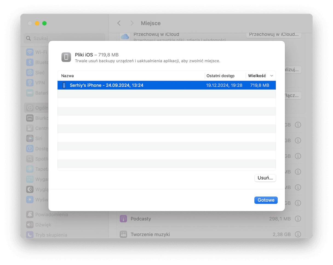Open Biurko i Dock sidebar item

click(x=36, y=118)
